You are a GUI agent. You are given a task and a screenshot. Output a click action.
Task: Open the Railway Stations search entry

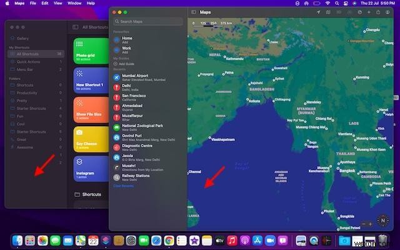[x=148, y=177]
